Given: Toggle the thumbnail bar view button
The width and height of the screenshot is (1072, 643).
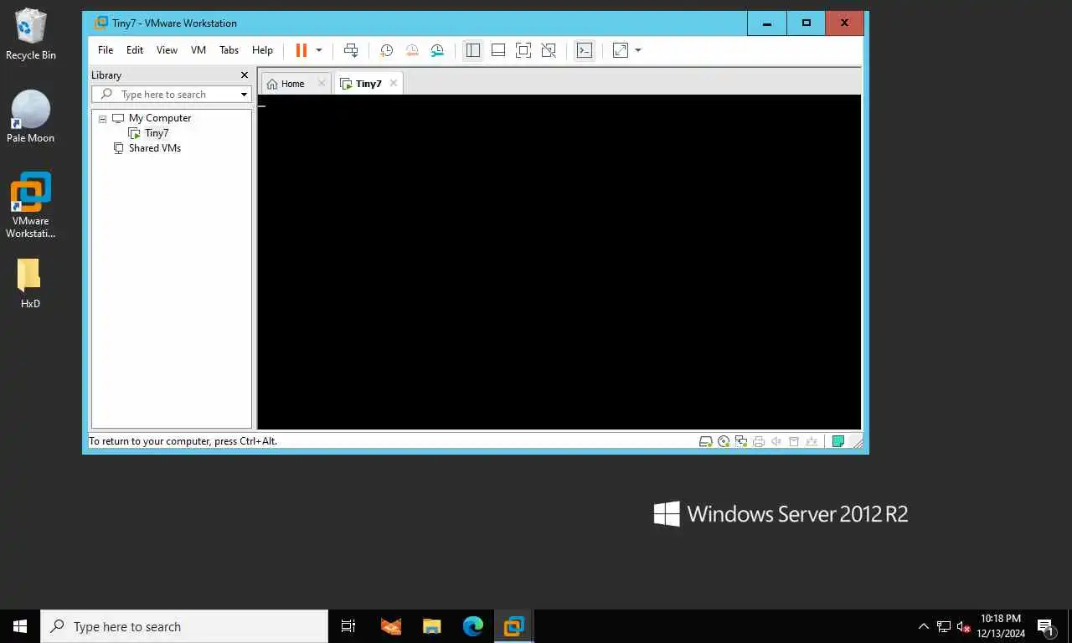Looking at the screenshot, I should pos(498,50).
